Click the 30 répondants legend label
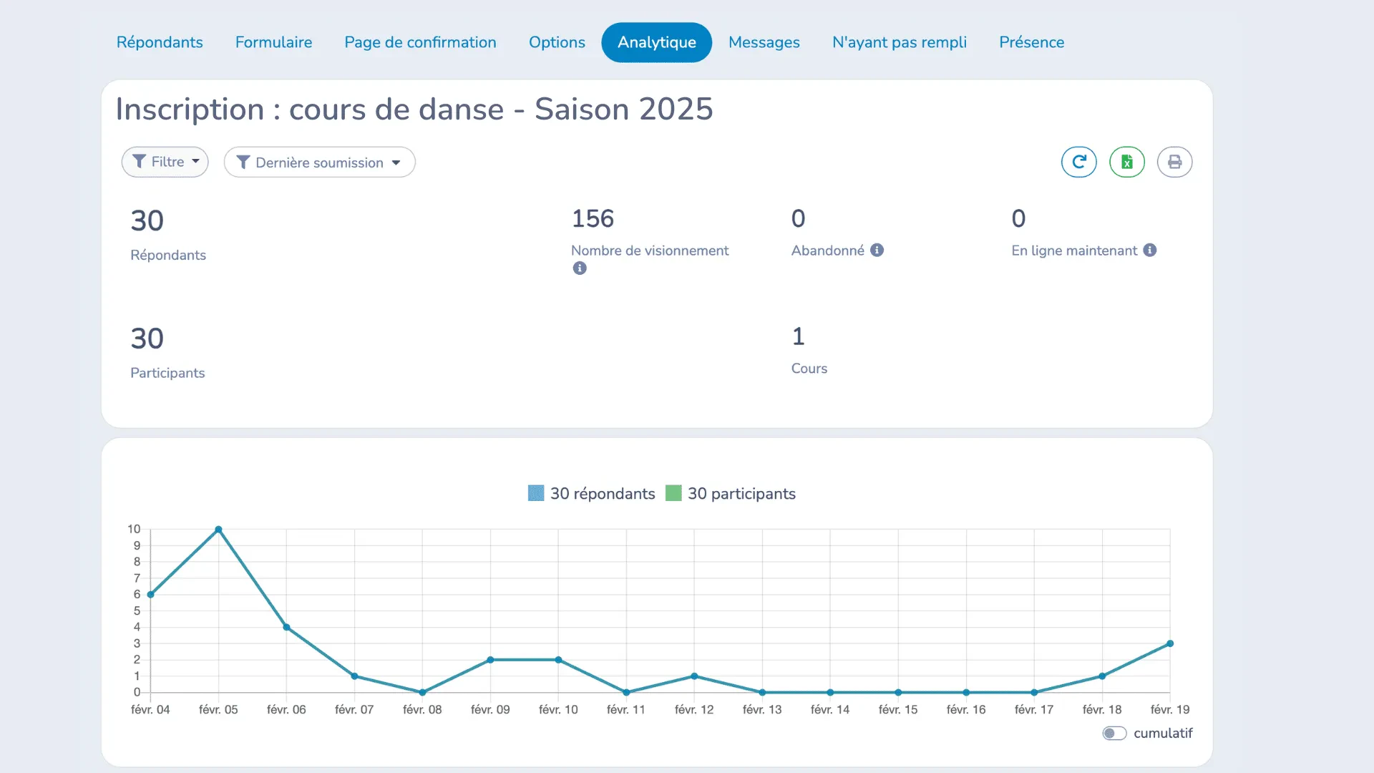 click(x=603, y=494)
